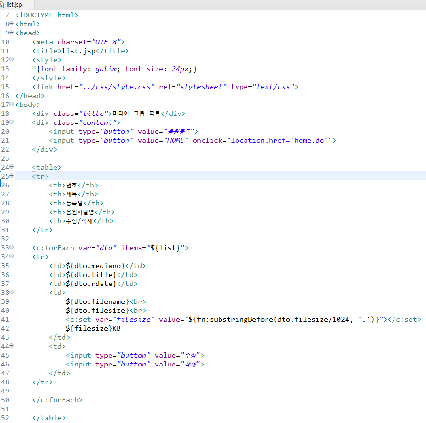Screen dimensions: 426x423
Task: Click the "제목" table header text
Action: click(x=72, y=194)
